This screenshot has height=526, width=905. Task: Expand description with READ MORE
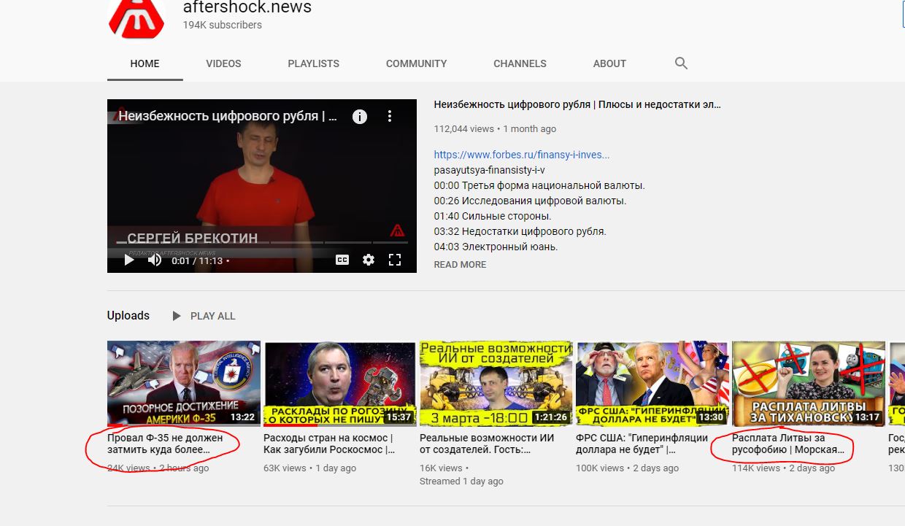click(460, 264)
